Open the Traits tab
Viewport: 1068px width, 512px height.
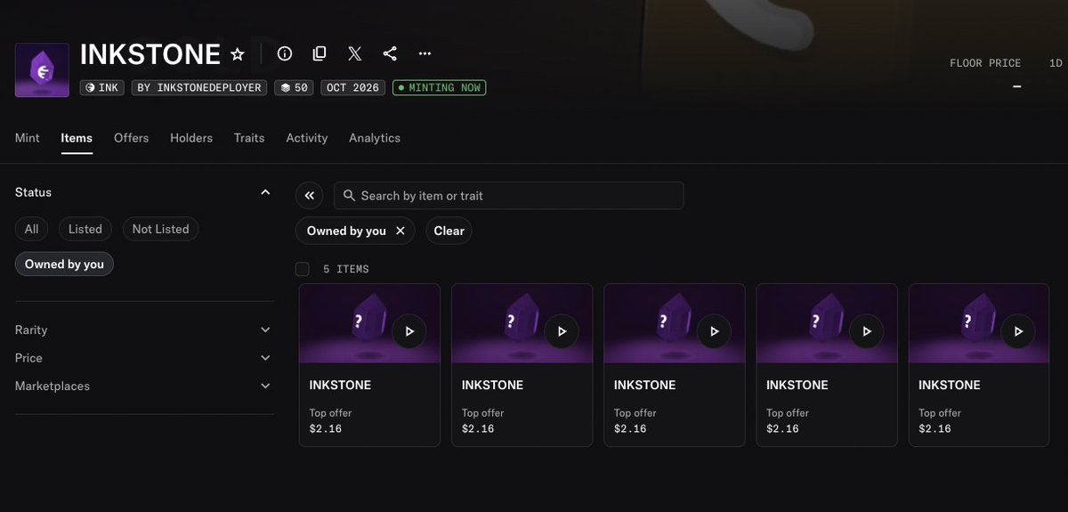point(249,138)
